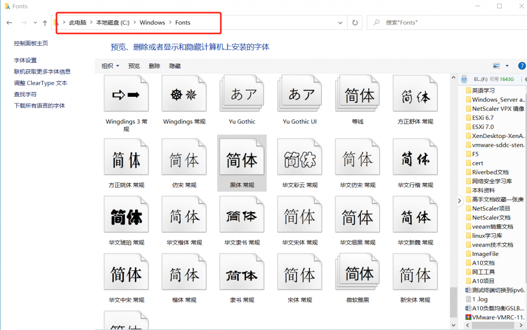Open the Riverbed文档 folder
The image size is (527, 330).
click(x=487, y=172)
